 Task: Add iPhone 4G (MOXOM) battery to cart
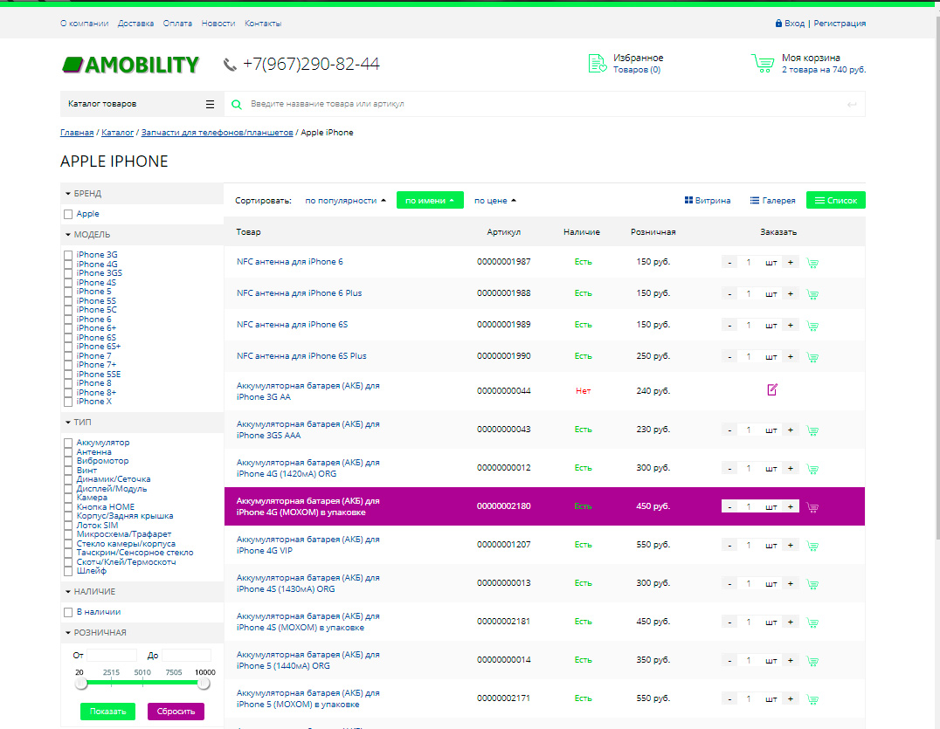pos(812,506)
